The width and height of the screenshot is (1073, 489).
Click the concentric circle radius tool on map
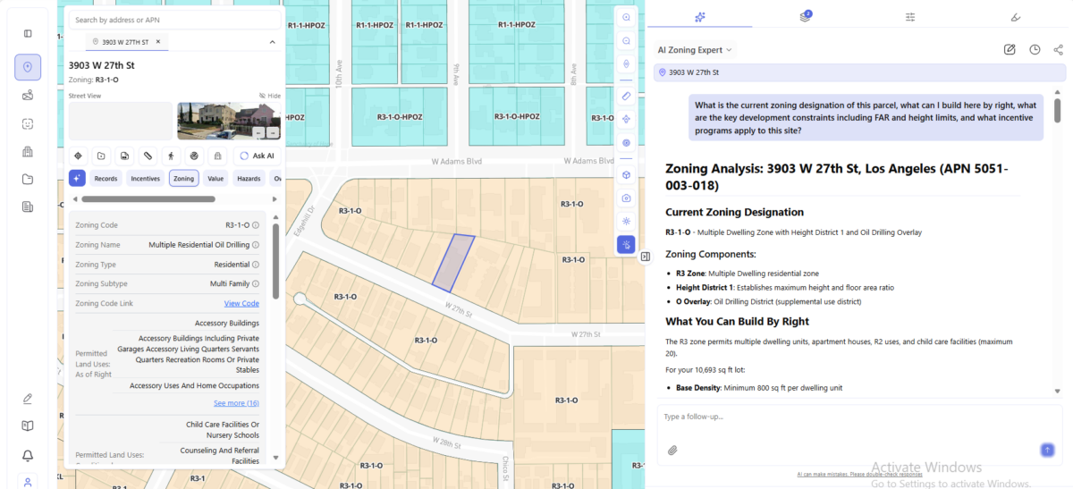(626, 142)
